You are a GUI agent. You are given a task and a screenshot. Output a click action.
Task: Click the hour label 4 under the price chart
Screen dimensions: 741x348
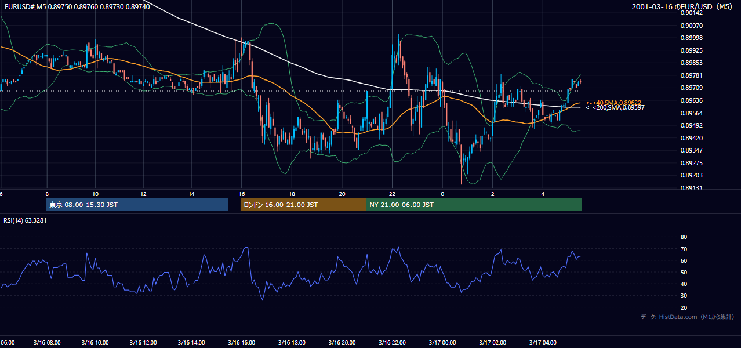tap(543, 194)
